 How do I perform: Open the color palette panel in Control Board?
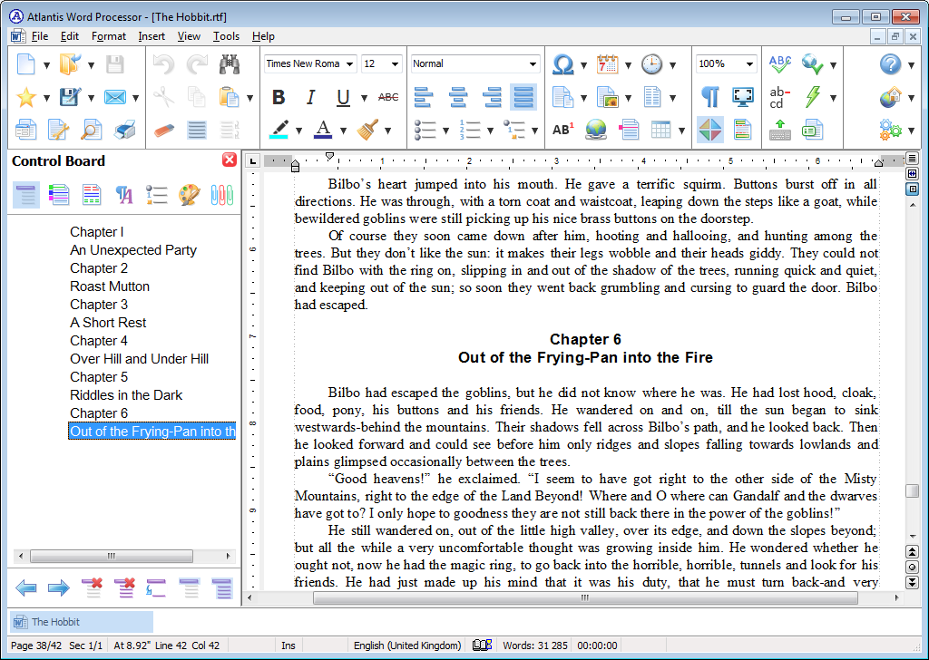(189, 195)
